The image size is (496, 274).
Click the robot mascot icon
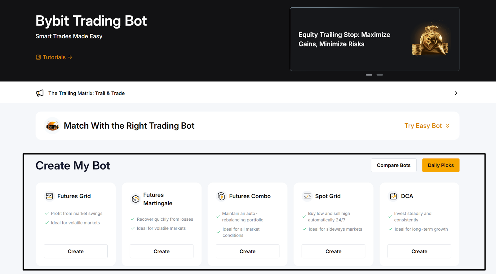[52, 126]
